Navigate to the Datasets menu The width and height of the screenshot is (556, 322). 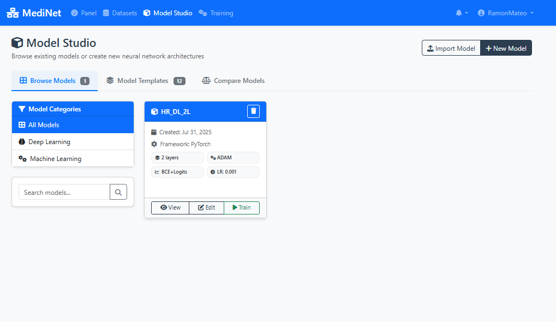(x=119, y=13)
